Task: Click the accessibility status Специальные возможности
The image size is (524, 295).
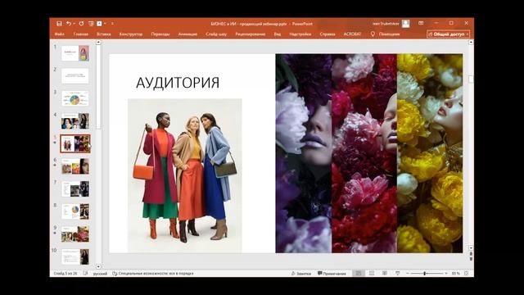Action: point(153,274)
